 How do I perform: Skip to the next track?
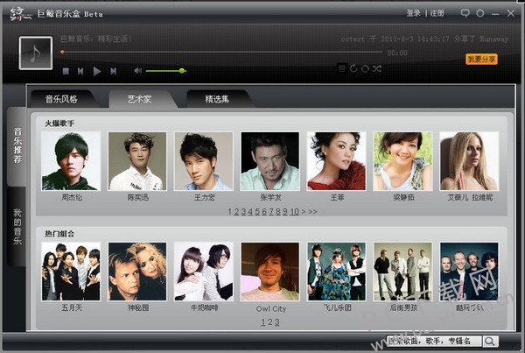click(x=114, y=71)
